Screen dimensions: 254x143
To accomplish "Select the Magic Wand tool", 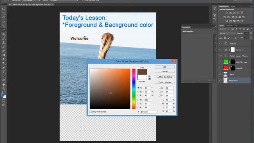I will click(4, 21).
